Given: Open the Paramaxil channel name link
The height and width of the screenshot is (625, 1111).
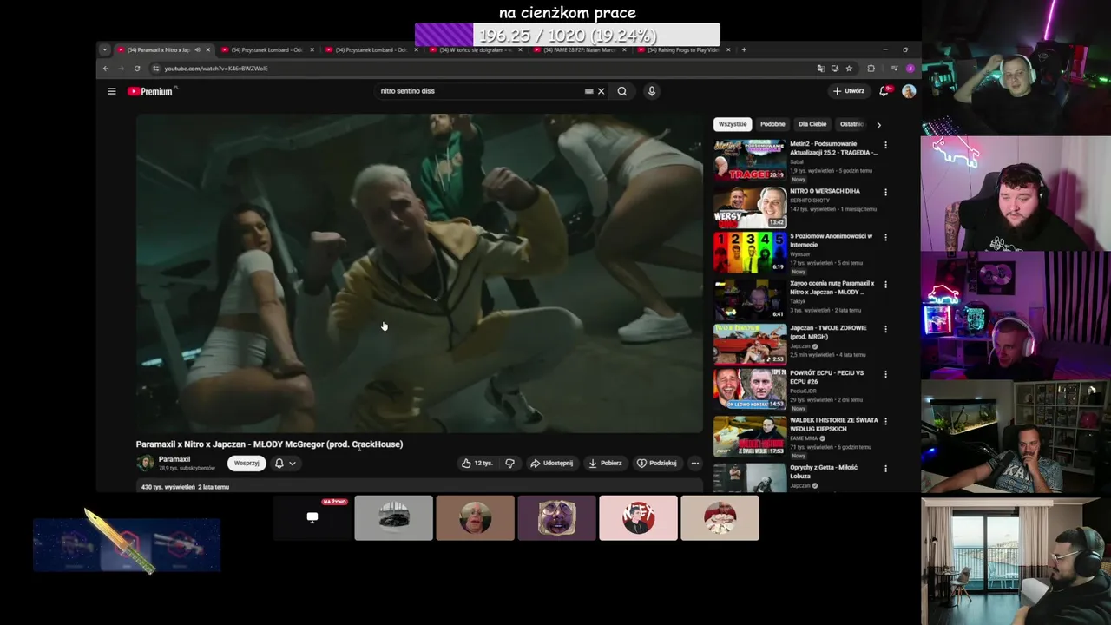Looking at the screenshot, I should (x=174, y=459).
